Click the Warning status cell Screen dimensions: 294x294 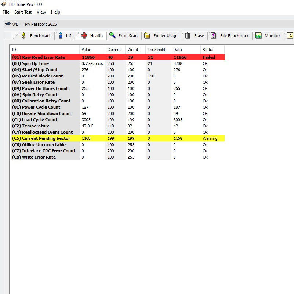click(210, 138)
